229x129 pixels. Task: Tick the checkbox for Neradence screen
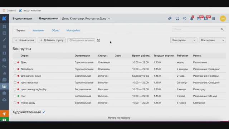[15, 69]
